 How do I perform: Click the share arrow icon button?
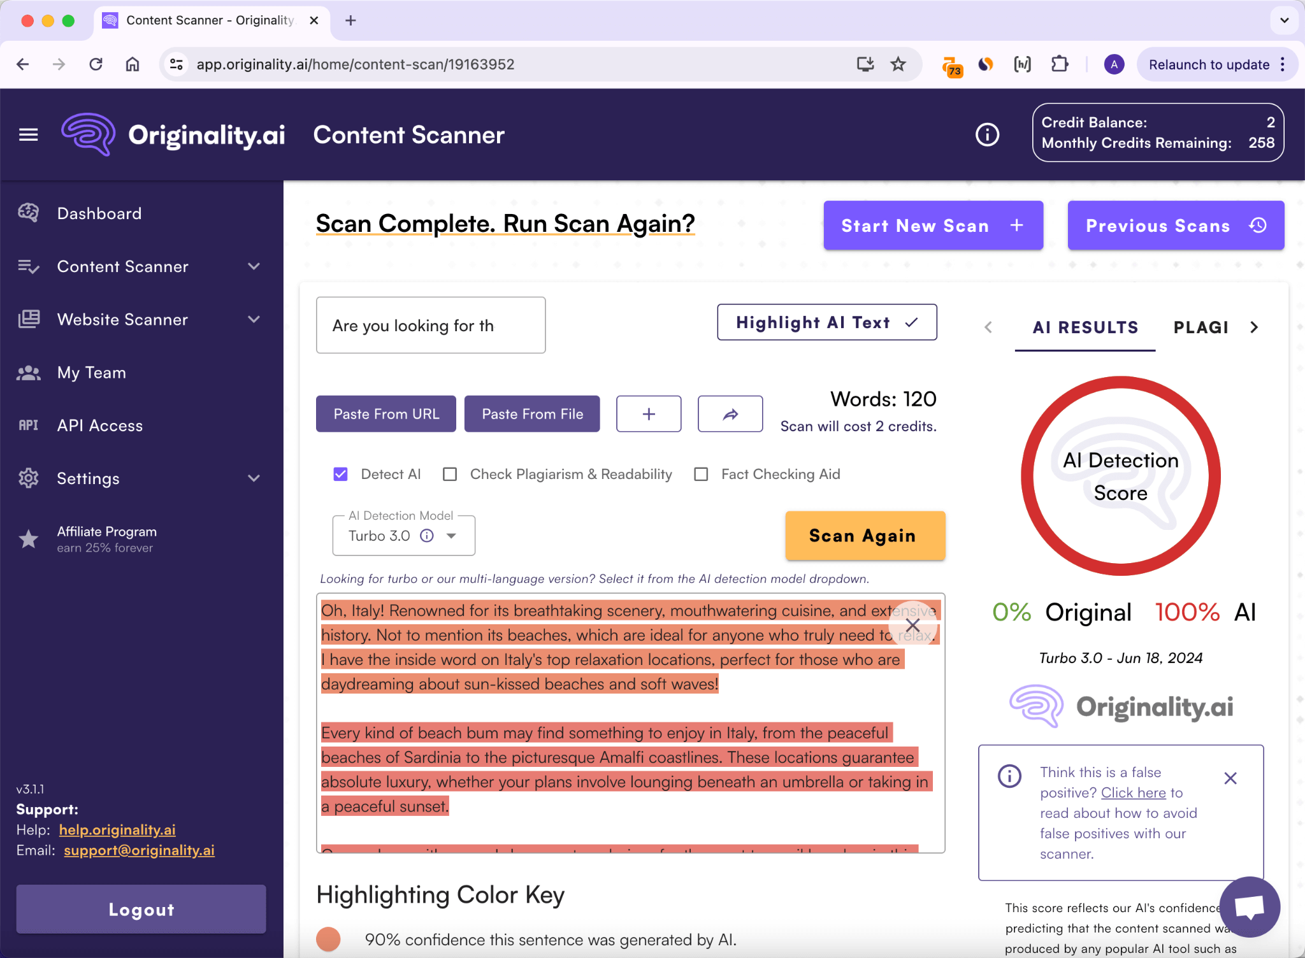pos(730,414)
